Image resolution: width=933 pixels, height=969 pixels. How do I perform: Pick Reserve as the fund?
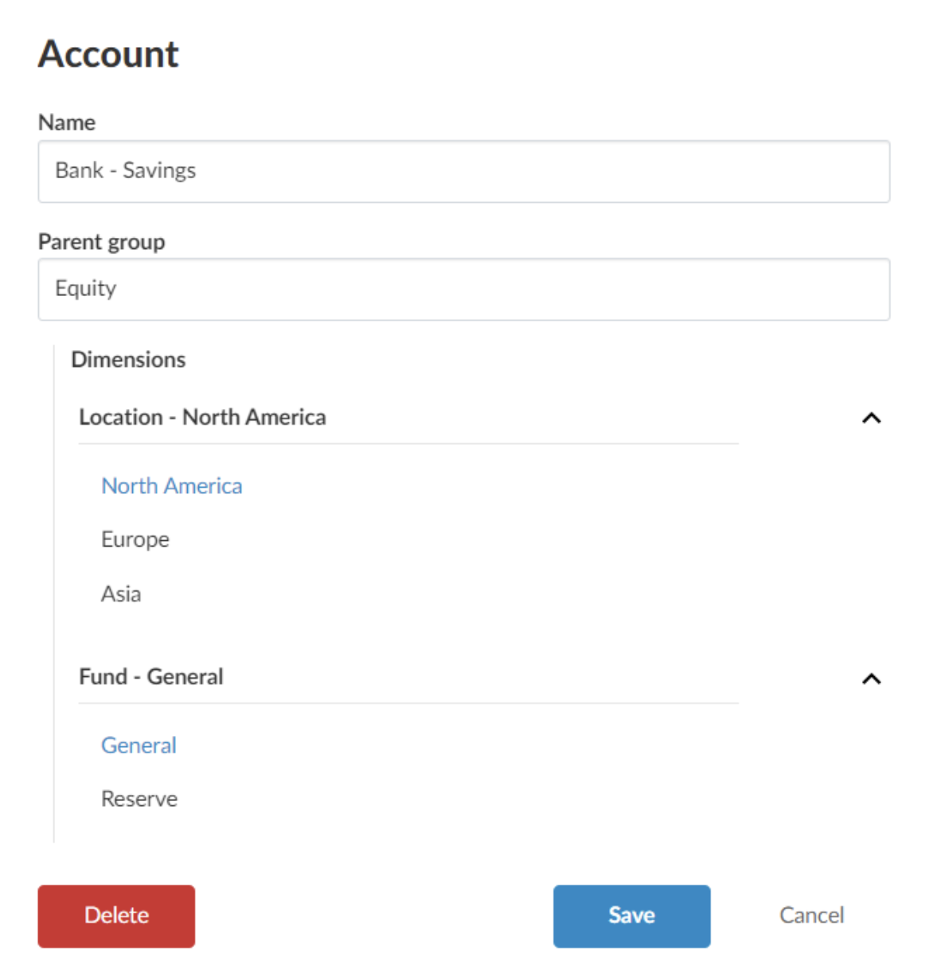pyautogui.click(x=139, y=799)
